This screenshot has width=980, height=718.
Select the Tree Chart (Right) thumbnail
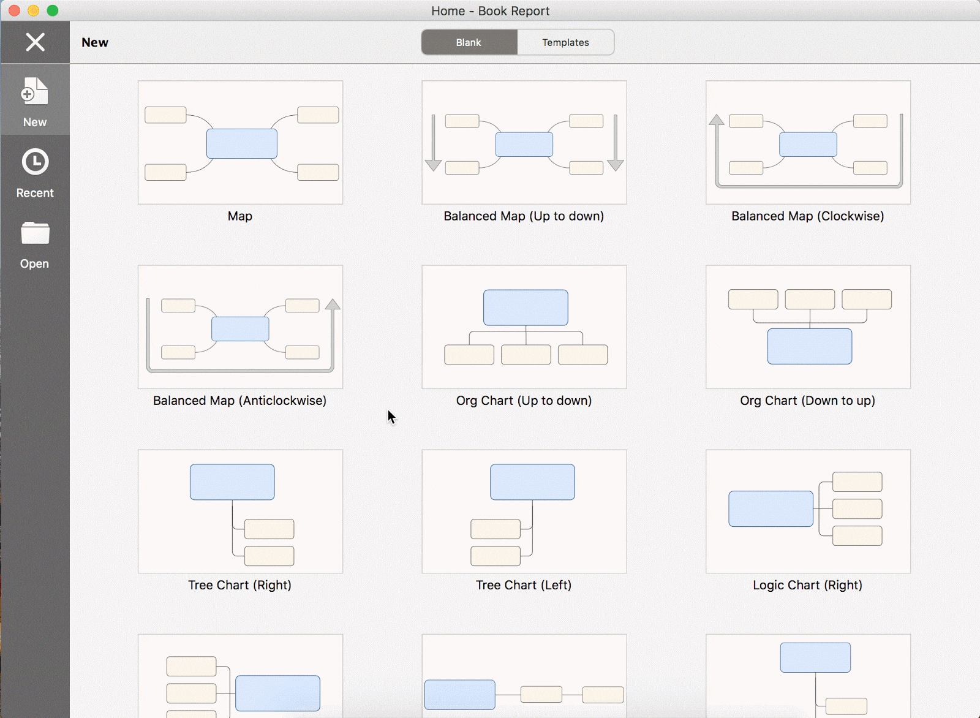point(240,512)
